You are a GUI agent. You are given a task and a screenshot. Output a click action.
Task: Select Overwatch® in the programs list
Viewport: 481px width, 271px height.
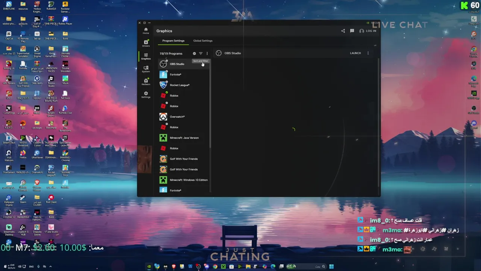coord(184,117)
